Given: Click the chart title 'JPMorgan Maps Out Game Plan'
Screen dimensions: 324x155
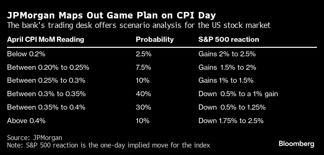Looking at the screenshot, I should click(111, 15).
